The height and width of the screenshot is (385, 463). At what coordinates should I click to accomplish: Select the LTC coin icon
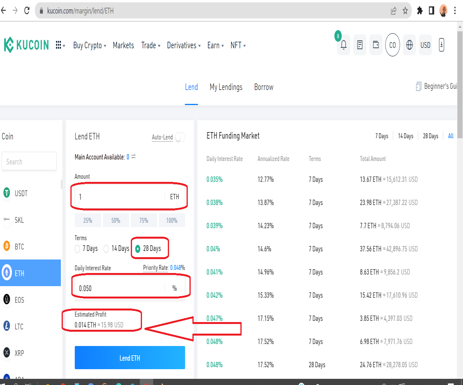(x=7, y=326)
